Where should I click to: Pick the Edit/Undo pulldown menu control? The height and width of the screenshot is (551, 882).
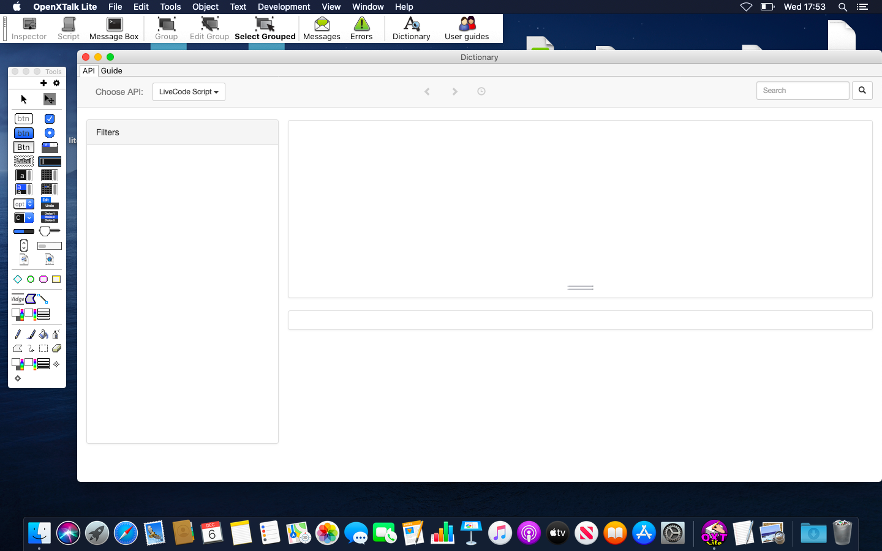click(50, 203)
